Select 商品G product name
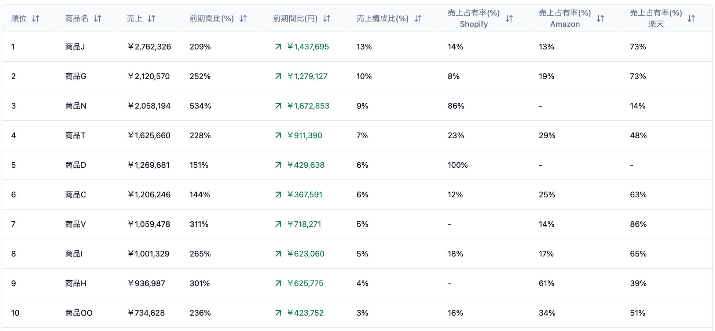Viewport: 715px width, 331px height. coord(76,76)
